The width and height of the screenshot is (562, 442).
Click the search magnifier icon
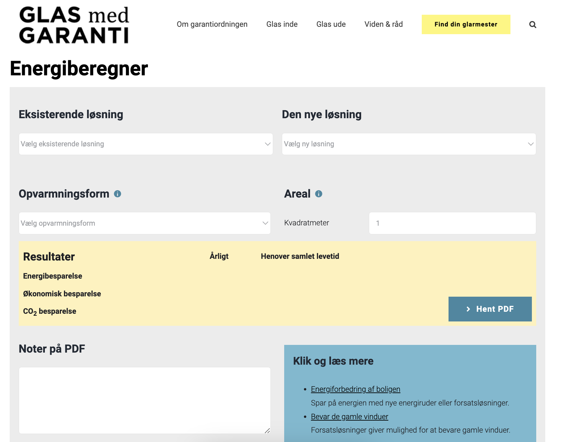click(533, 24)
